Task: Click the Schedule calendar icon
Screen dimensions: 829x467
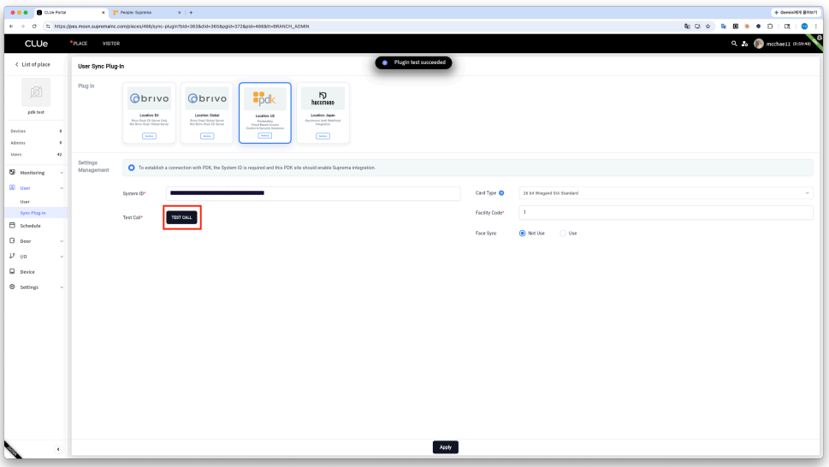Action: (x=12, y=226)
